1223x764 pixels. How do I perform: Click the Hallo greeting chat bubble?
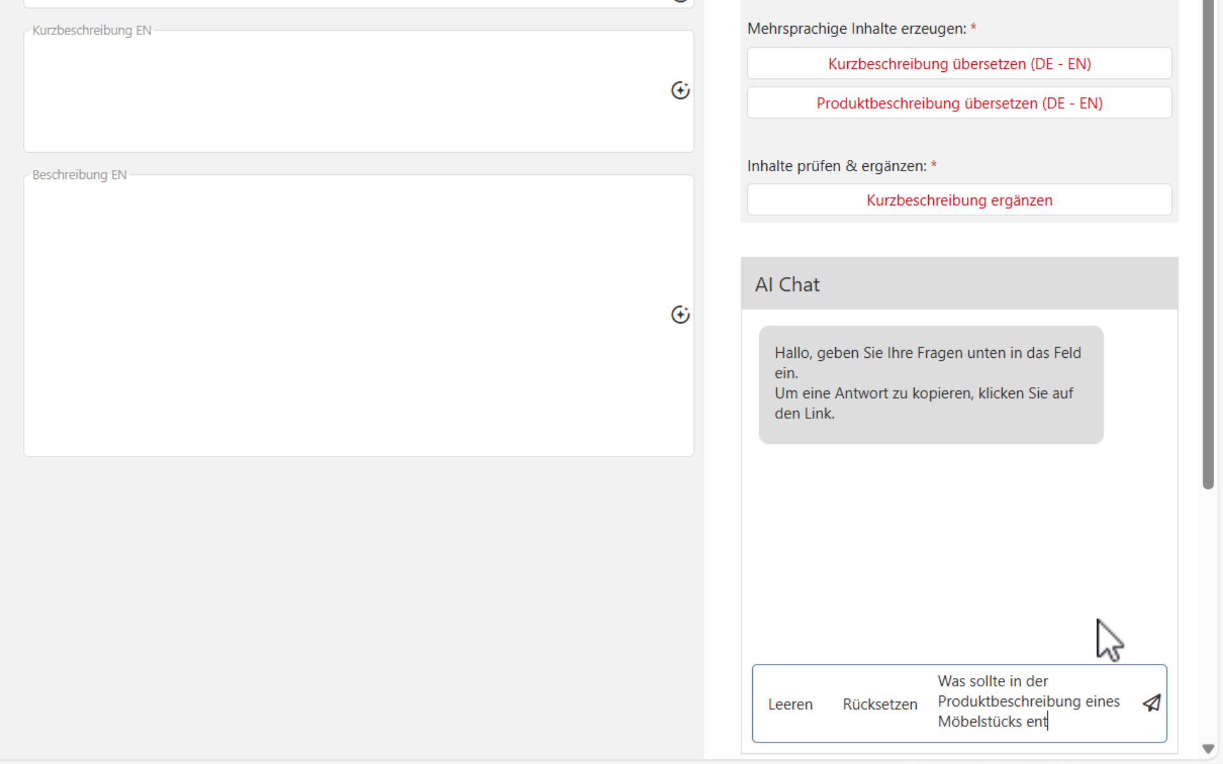(x=930, y=384)
